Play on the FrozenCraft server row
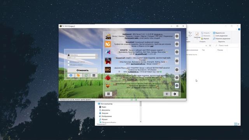The image size is (249, 140). [177, 61]
